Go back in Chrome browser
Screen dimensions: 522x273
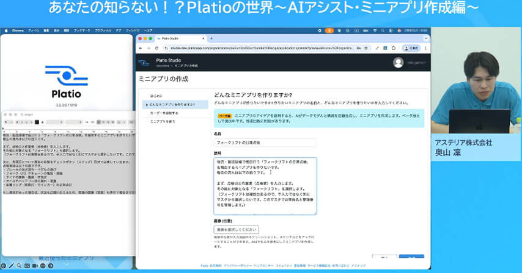coord(141,48)
